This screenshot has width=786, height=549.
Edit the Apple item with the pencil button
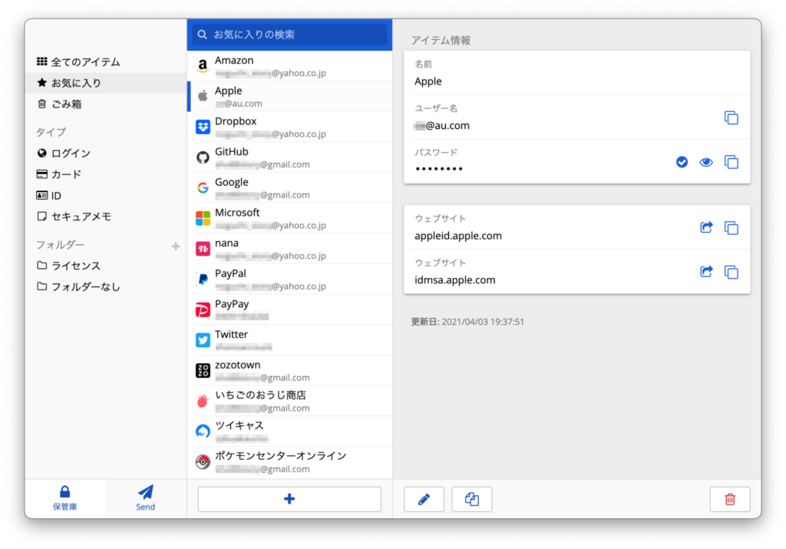424,499
